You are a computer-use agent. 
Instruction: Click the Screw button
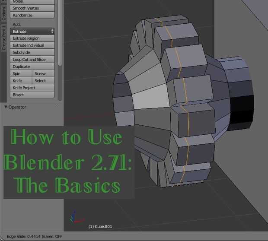43,73
